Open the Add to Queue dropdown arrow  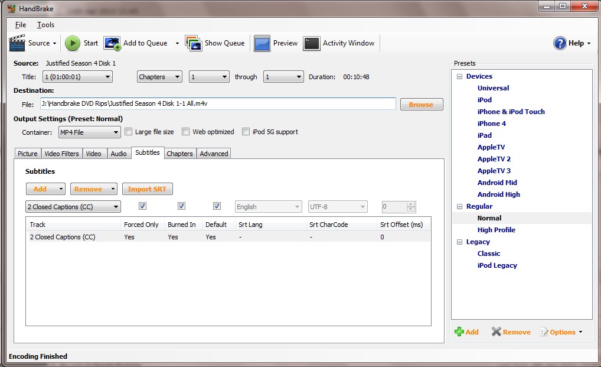[177, 43]
